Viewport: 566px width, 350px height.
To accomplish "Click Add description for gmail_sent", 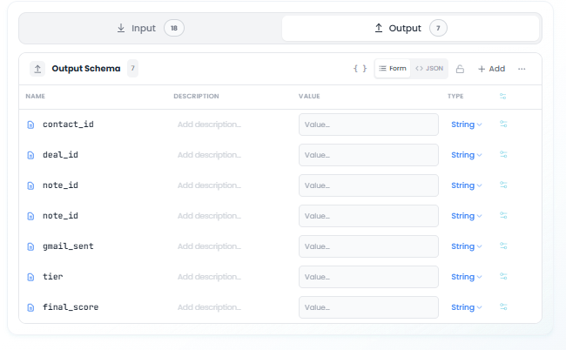I will click(x=209, y=246).
